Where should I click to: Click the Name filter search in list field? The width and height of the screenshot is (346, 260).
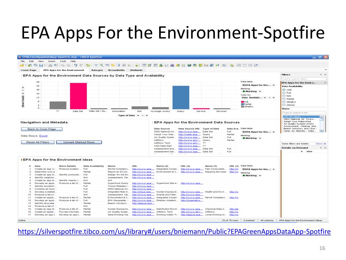[x=304, y=113]
